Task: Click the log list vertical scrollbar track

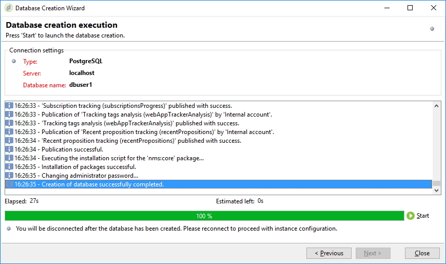Action: point(436,144)
